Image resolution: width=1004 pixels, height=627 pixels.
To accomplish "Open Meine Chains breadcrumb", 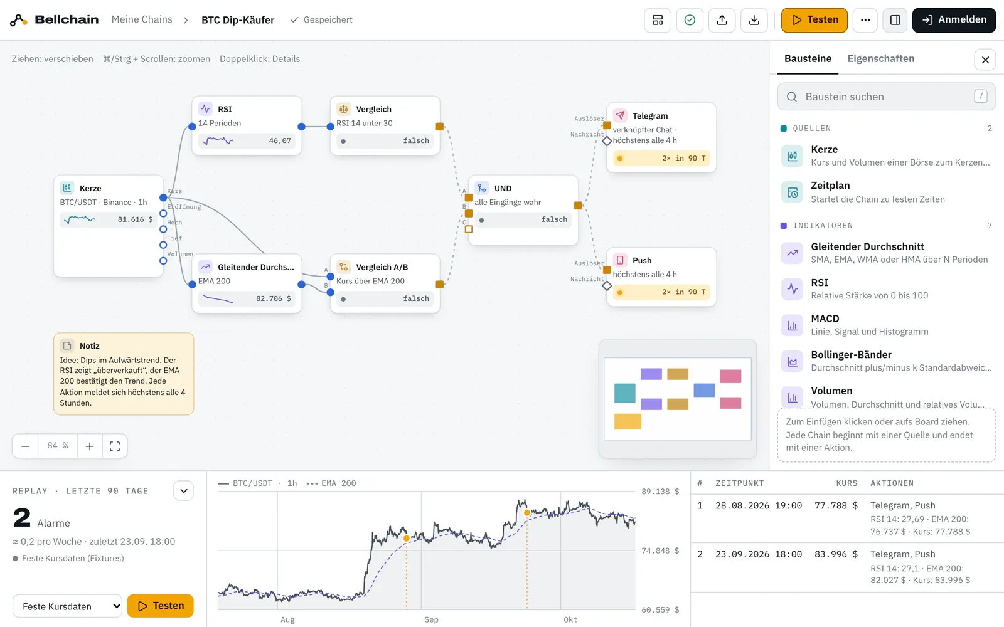I will coord(142,19).
